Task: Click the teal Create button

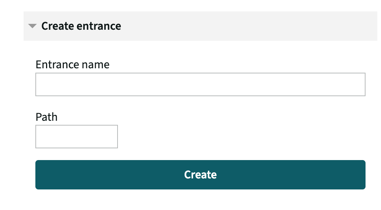Action: (x=200, y=175)
